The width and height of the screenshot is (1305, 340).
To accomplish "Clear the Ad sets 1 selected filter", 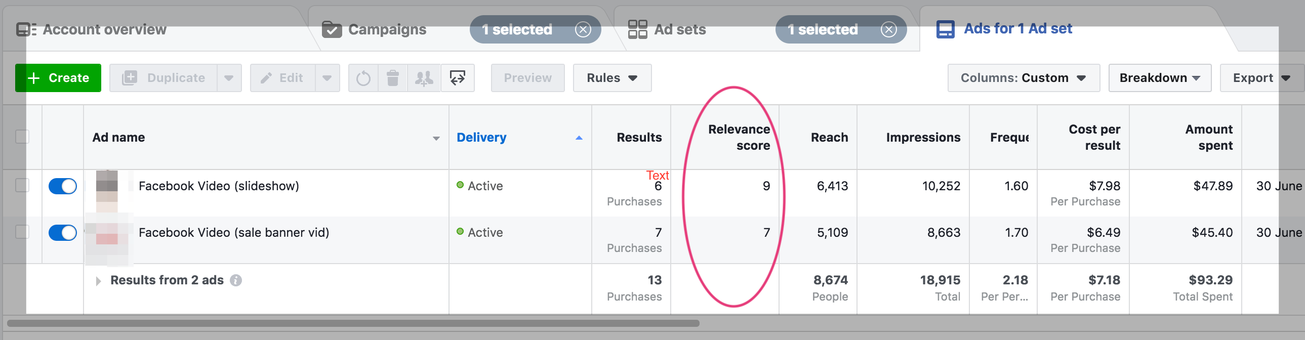I will 888,29.
